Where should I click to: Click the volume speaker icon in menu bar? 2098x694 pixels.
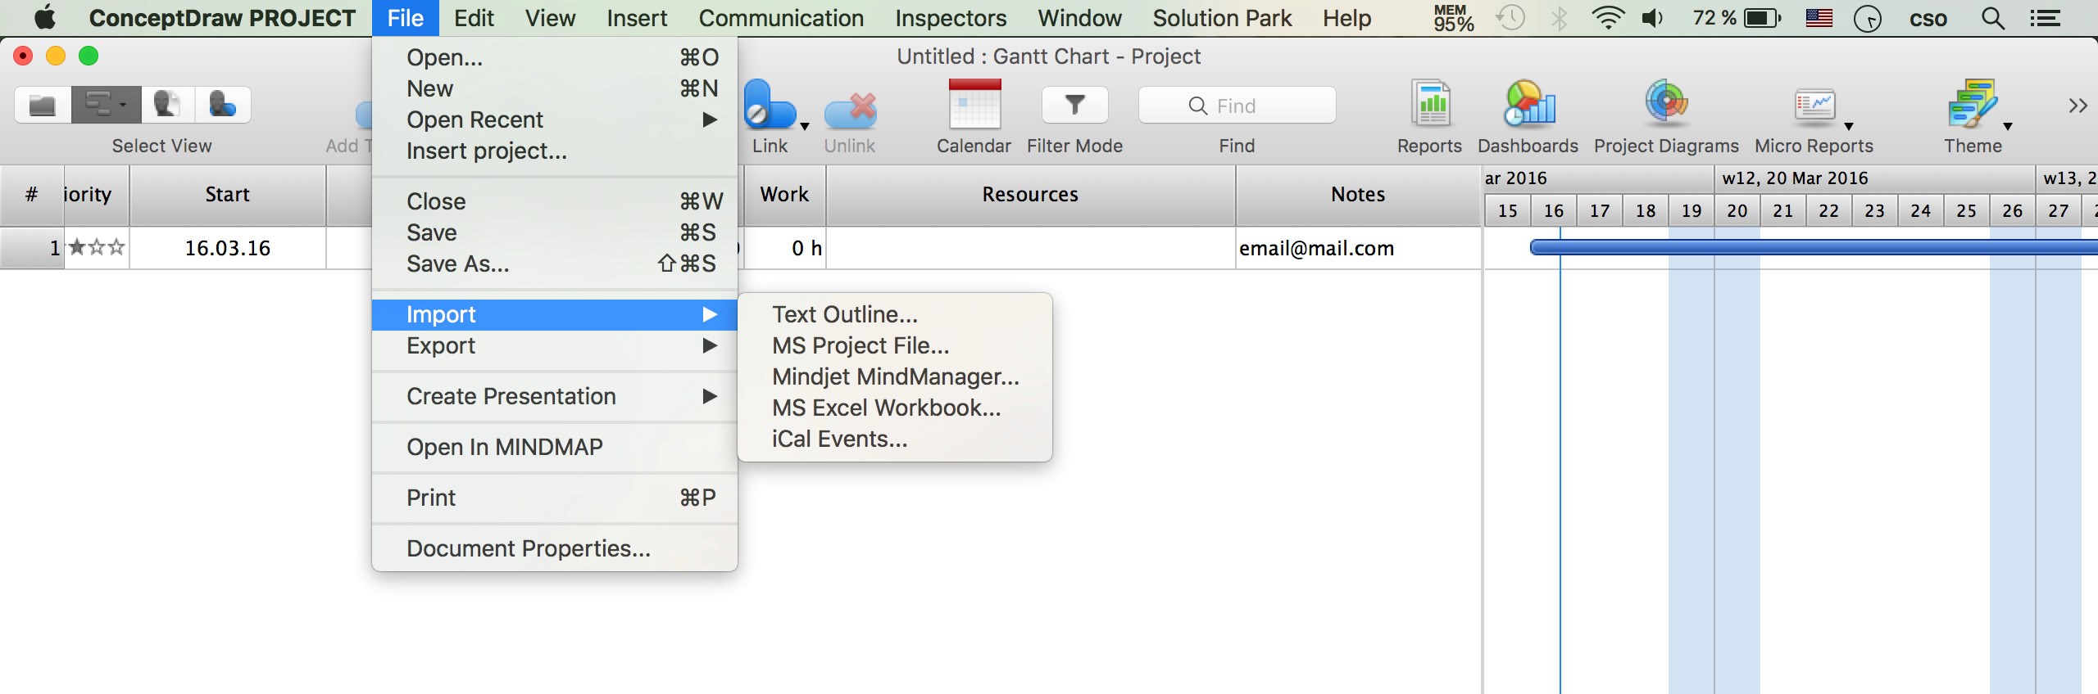coord(1653,18)
